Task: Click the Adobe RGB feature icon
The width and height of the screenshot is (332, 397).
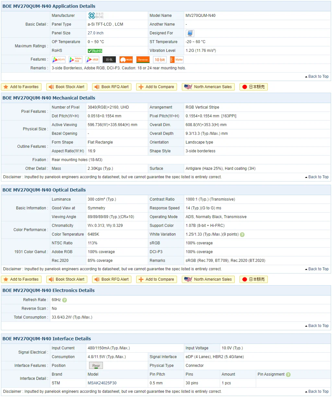Action: [x=76, y=59]
